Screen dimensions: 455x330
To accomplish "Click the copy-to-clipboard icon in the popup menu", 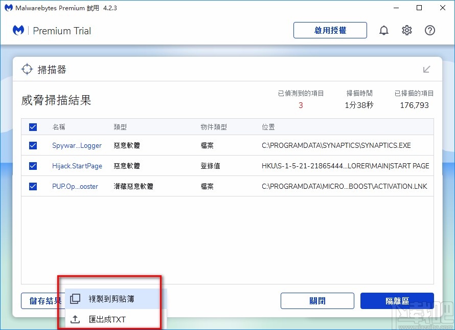I will (76, 299).
